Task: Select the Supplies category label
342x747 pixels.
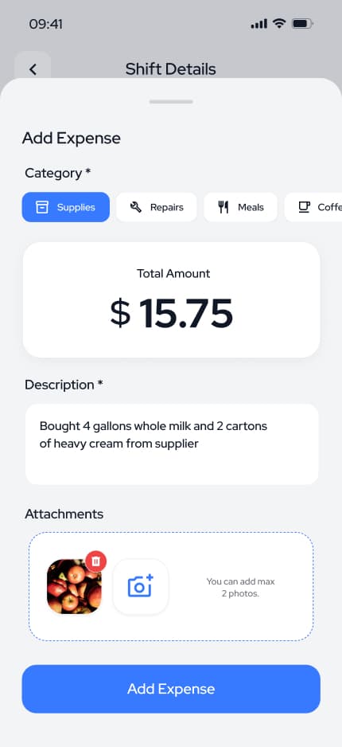Action: (76, 207)
